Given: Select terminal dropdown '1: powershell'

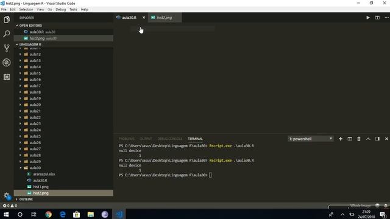Looking at the screenshot, I should (310, 139).
